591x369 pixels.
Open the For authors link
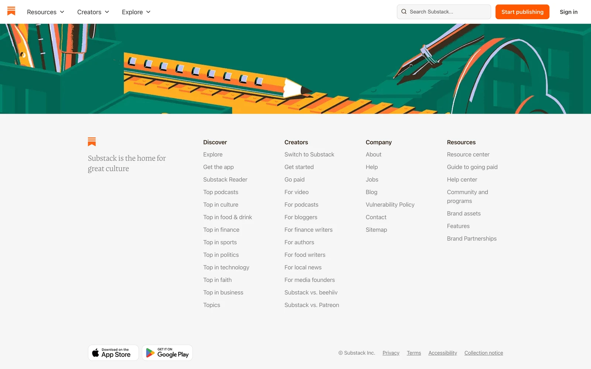point(299,242)
